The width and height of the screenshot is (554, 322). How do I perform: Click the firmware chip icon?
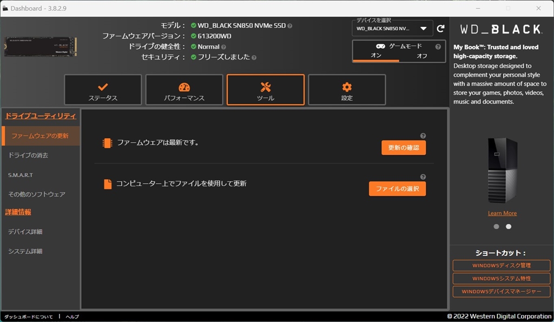tap(107, 143)
